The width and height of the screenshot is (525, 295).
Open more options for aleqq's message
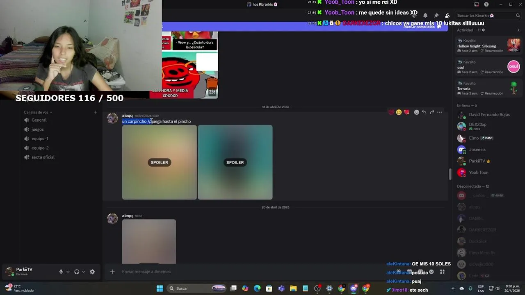coord(440,112)
